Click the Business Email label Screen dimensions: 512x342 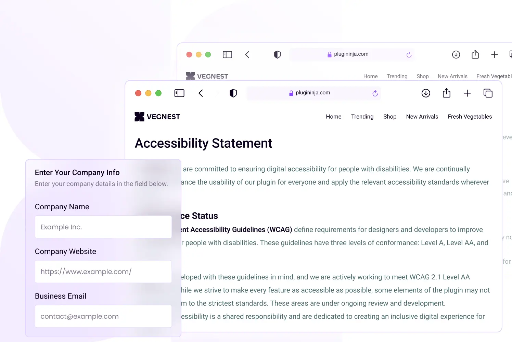pyautogui.click(x=61, y=296)
